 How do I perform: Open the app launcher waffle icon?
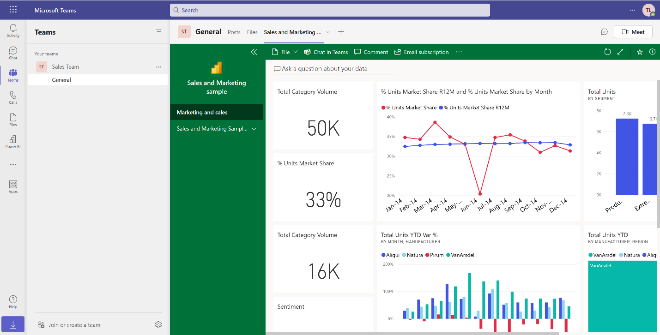[x=13, y=10]
